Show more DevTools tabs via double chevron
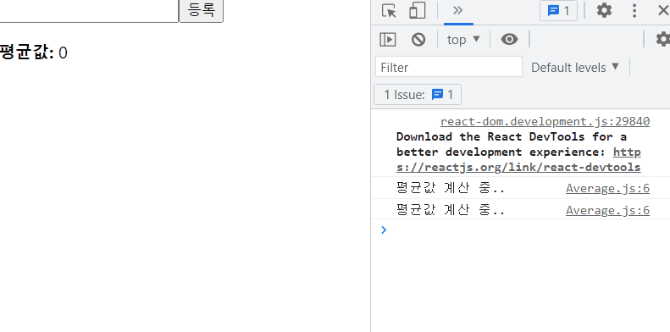670x332 pixels. click(457, 10)
